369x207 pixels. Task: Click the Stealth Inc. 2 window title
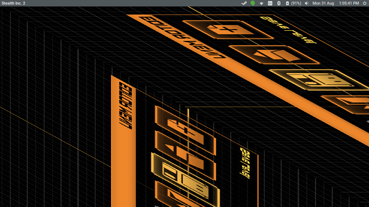14,3
